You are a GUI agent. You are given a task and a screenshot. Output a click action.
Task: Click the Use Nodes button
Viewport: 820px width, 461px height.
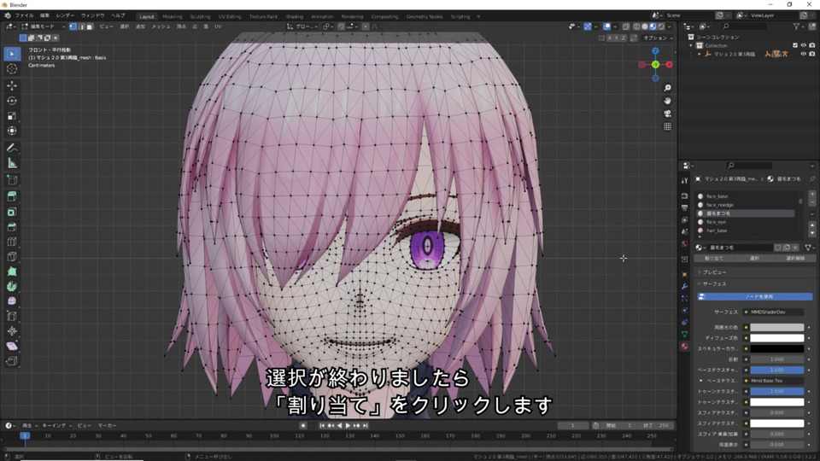point(755,296)
